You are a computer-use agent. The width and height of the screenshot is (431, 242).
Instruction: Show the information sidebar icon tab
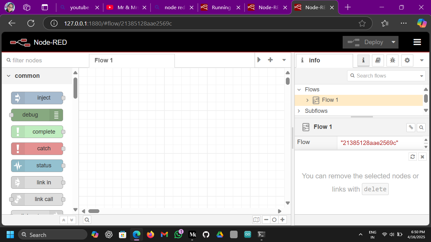tap(363, 60)
